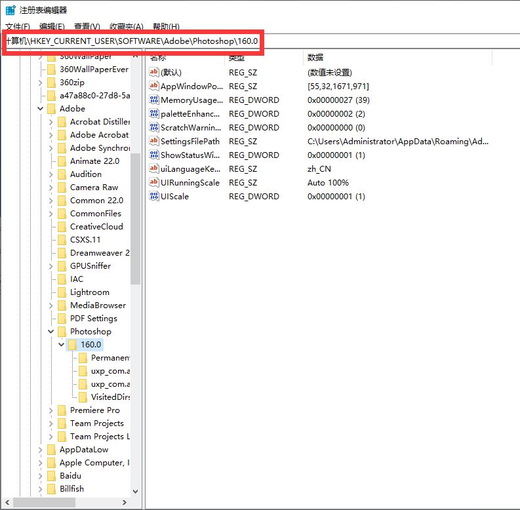Select the Animate 22.0 key
Screen dimensions: 520x510
click(94, 161)
